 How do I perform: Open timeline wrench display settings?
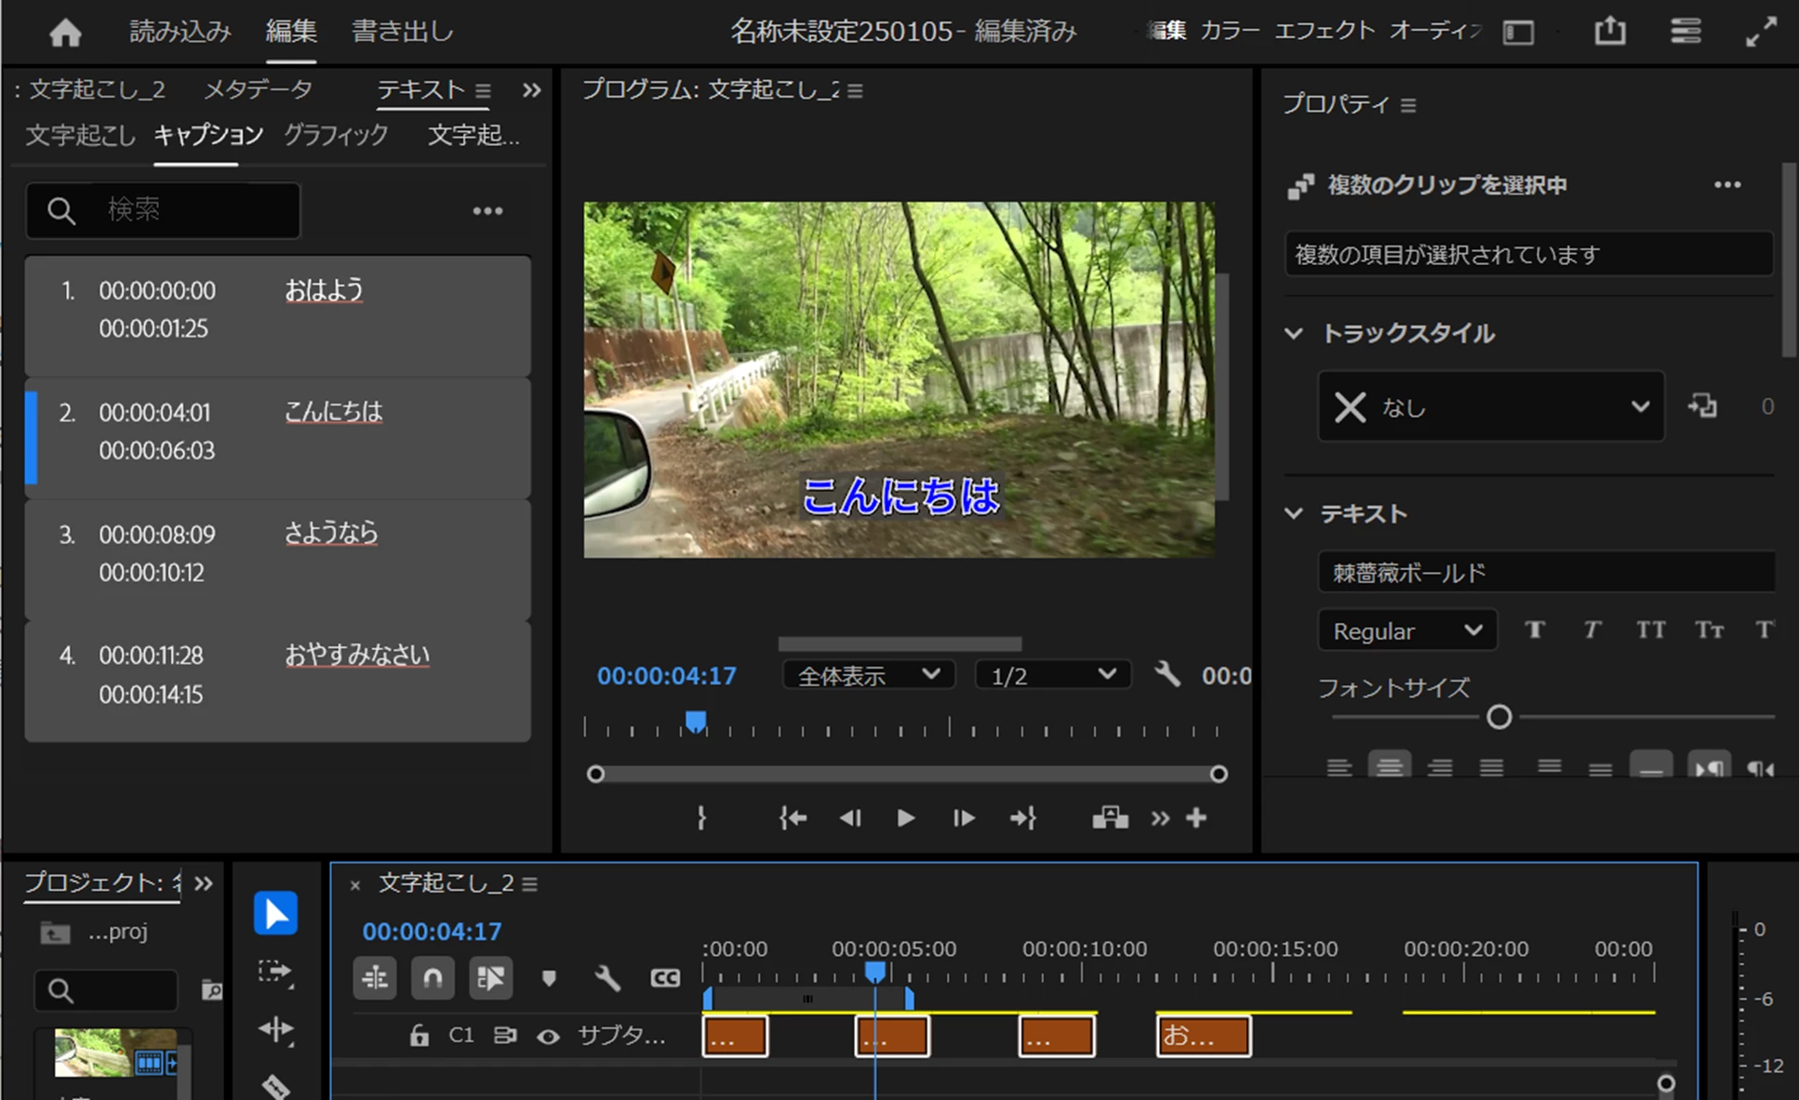(606, 978)
